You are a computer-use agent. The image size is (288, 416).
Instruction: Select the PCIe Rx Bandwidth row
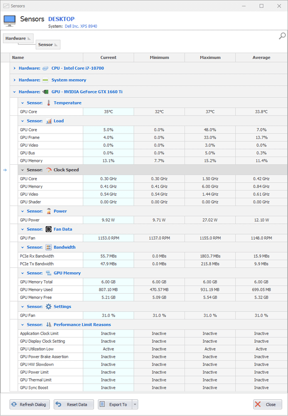click(153, 256)
